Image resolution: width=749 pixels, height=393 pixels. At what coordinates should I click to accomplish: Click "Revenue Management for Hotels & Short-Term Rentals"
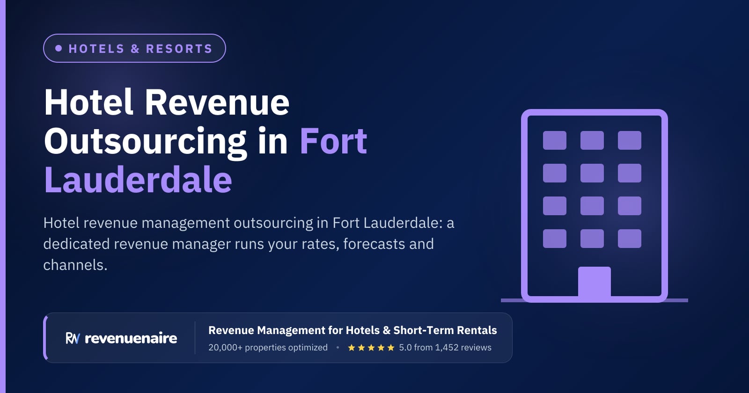[352, 330]
